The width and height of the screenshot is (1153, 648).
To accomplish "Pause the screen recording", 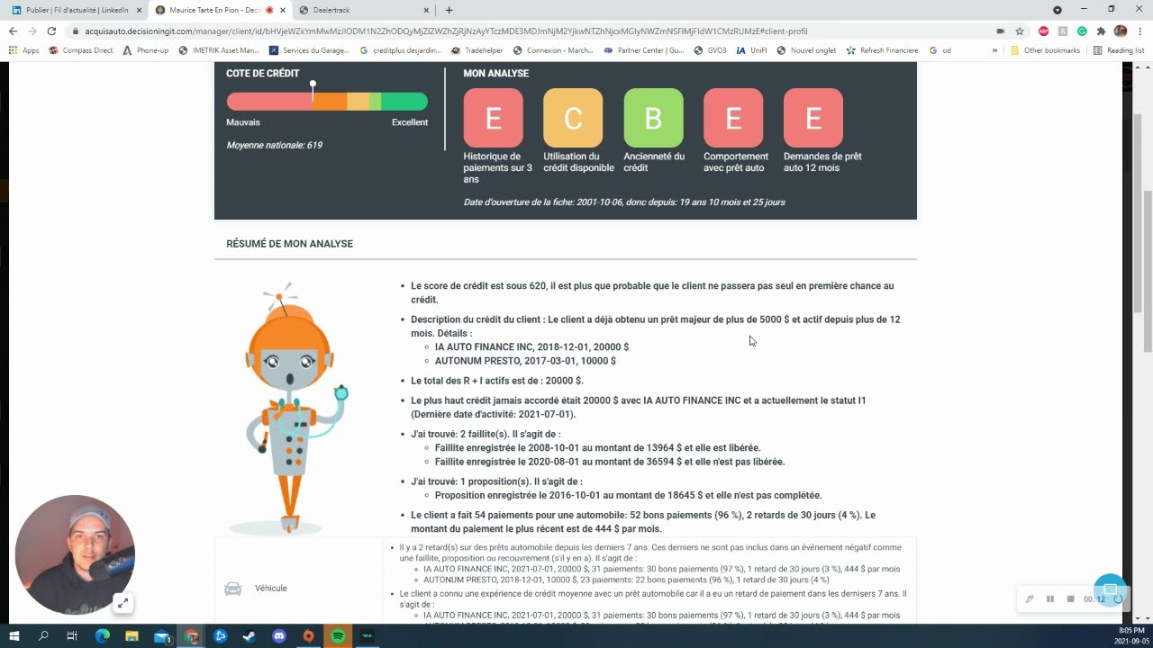I will click(1050, 599).
